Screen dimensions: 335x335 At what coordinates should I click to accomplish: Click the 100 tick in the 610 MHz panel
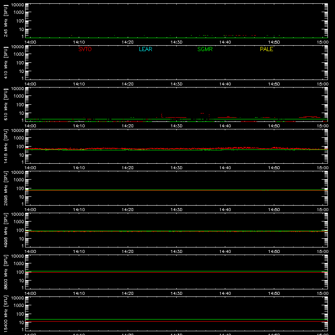20,105
